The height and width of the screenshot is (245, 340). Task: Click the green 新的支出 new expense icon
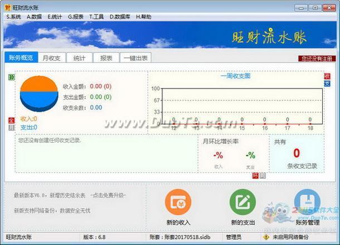pos(242,202)
